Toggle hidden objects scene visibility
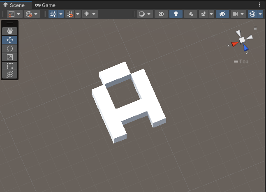The width and height of the screenshot is (266, 192). click(x=222, y=14)
